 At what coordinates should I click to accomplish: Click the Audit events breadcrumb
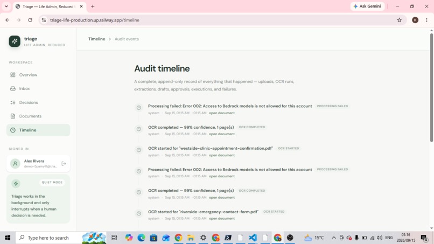click(127, 39)
